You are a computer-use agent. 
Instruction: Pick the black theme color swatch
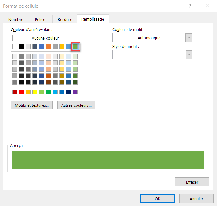click(x=21, y=47)
